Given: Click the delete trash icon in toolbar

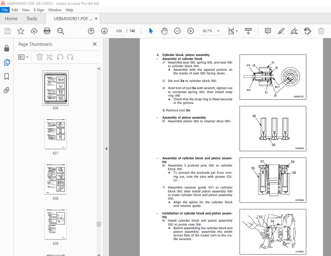Looking at the screenshot, I should (321, 31).
